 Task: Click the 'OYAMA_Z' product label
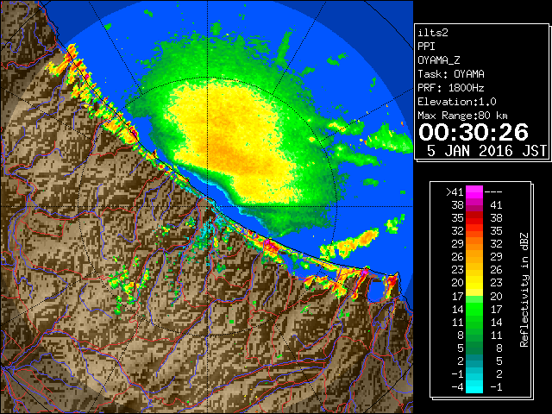pos(439,60)
